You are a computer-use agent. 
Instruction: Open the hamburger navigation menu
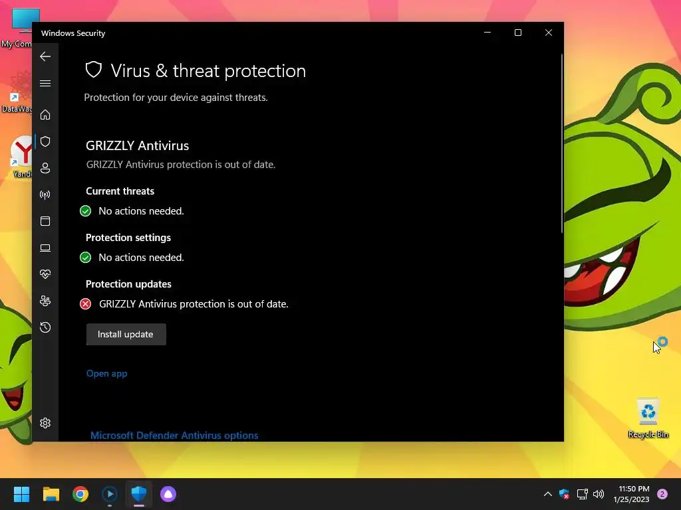point(45,83)
